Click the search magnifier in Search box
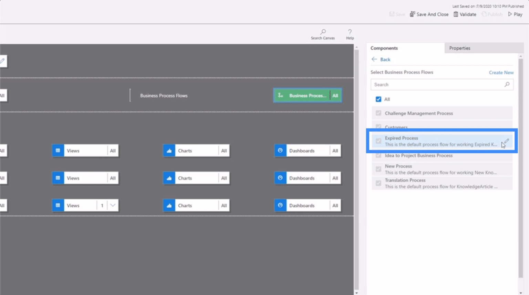Viewport: 529px width, 295px height. click(x=507, y=84)
